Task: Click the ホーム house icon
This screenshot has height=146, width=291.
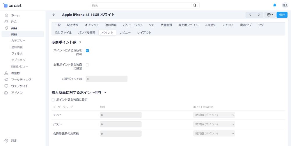Action: [x=6, y=15]
